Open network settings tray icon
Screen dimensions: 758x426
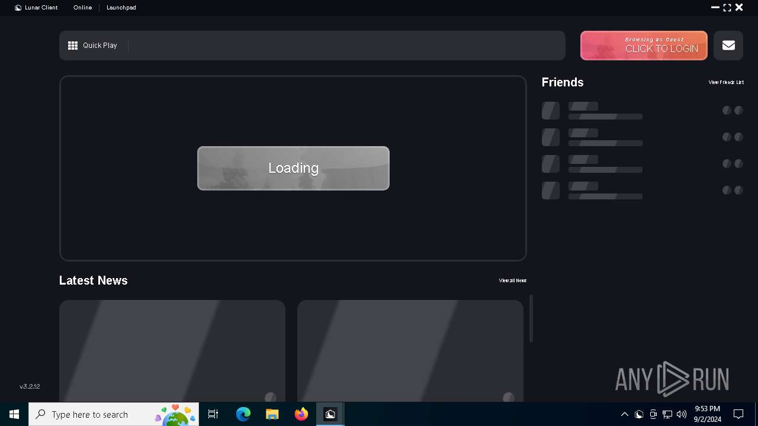[x=667, y=414]
